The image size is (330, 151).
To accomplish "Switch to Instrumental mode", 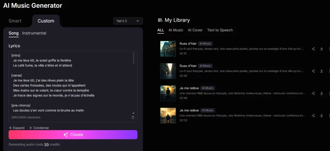I will [x=34, y=33].
